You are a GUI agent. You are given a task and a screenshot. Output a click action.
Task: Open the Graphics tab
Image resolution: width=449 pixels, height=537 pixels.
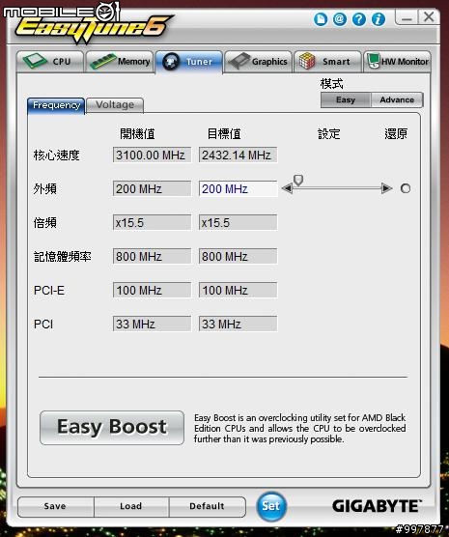point(259,62)
